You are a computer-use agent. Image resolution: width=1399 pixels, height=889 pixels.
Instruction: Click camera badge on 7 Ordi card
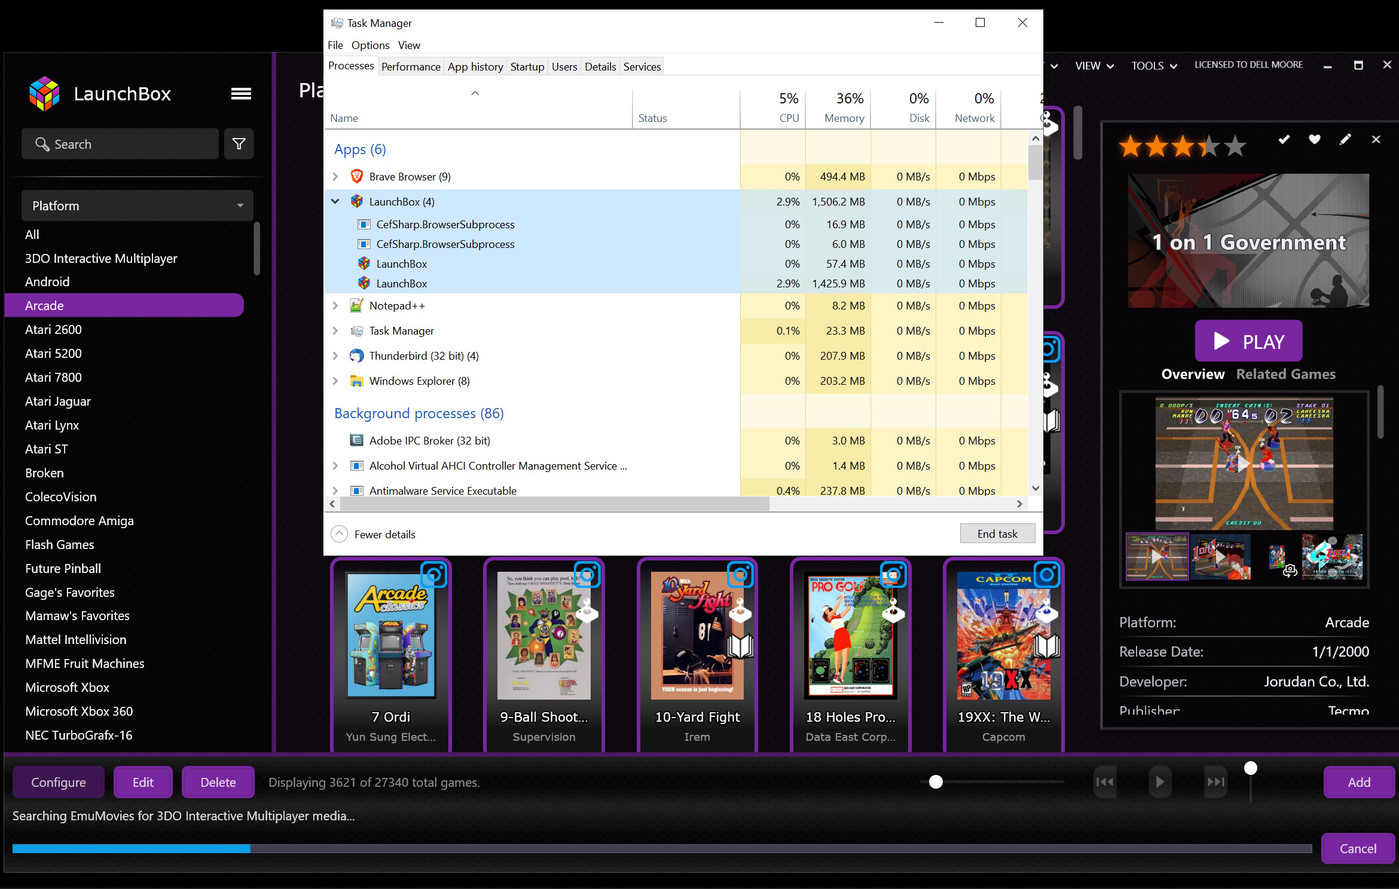[434, 575]
